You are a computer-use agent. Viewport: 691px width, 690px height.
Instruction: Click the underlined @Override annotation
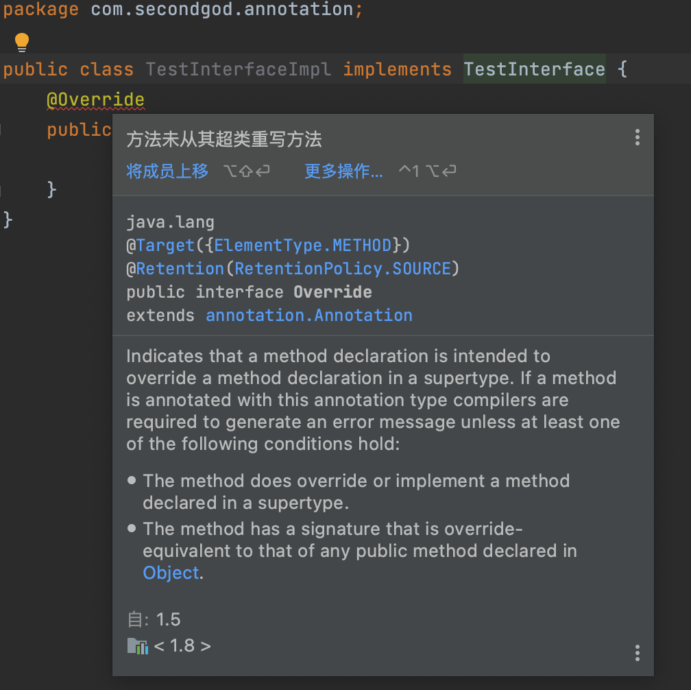(x=96, y=99)
